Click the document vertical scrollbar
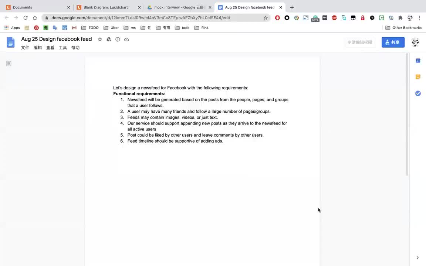426x266 pixels. click(x=407, y=115)
